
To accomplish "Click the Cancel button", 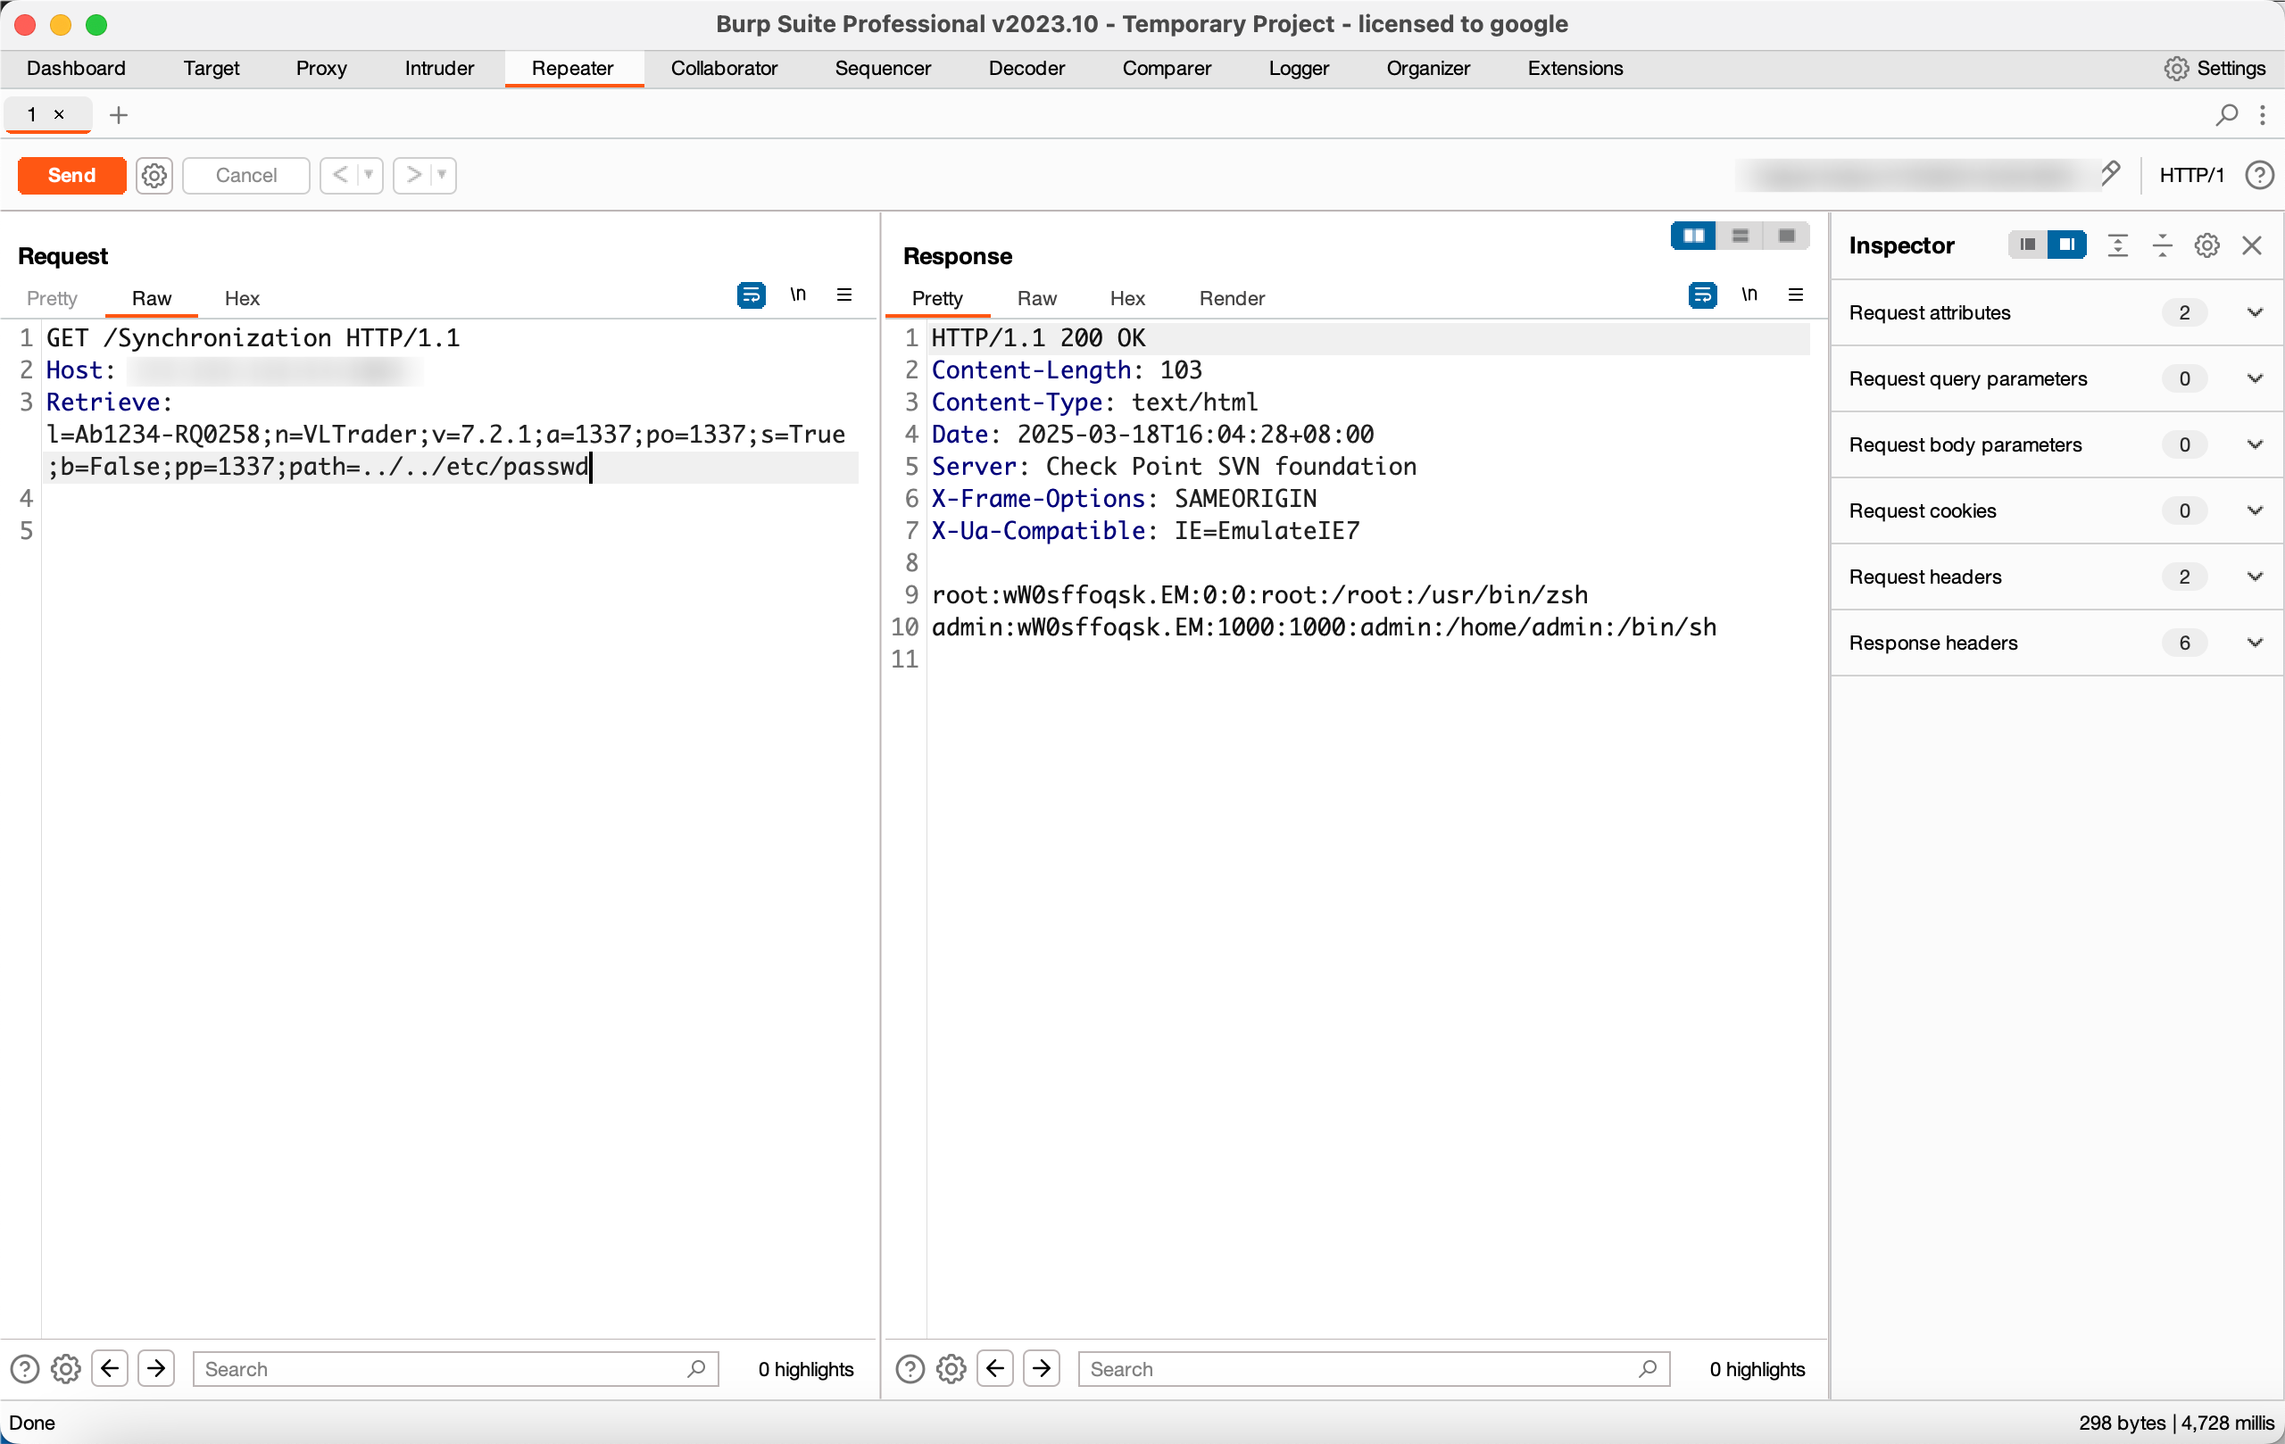I will 245,176.
